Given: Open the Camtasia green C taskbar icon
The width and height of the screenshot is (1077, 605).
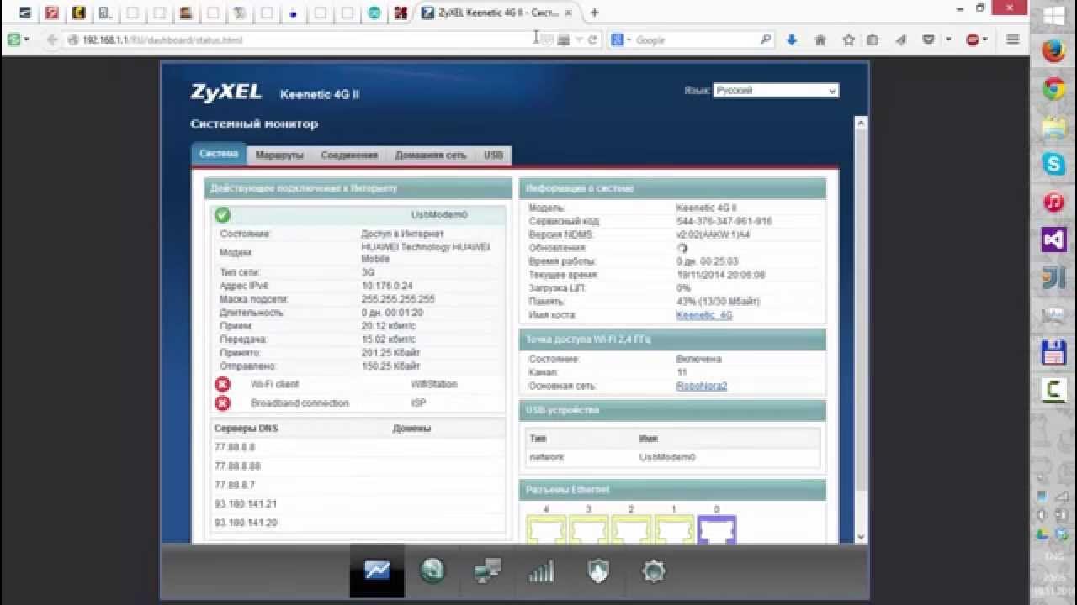Looking at the screenshot, I should (1054, 391).
